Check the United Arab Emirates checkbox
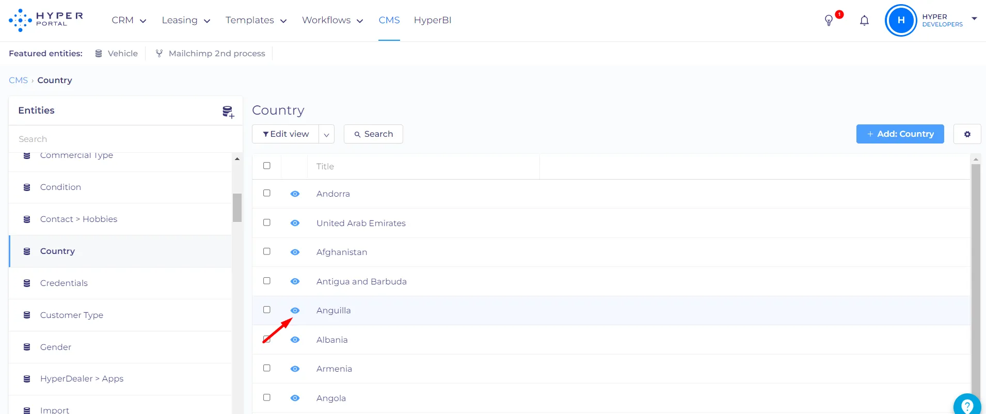 pos(267,222)
